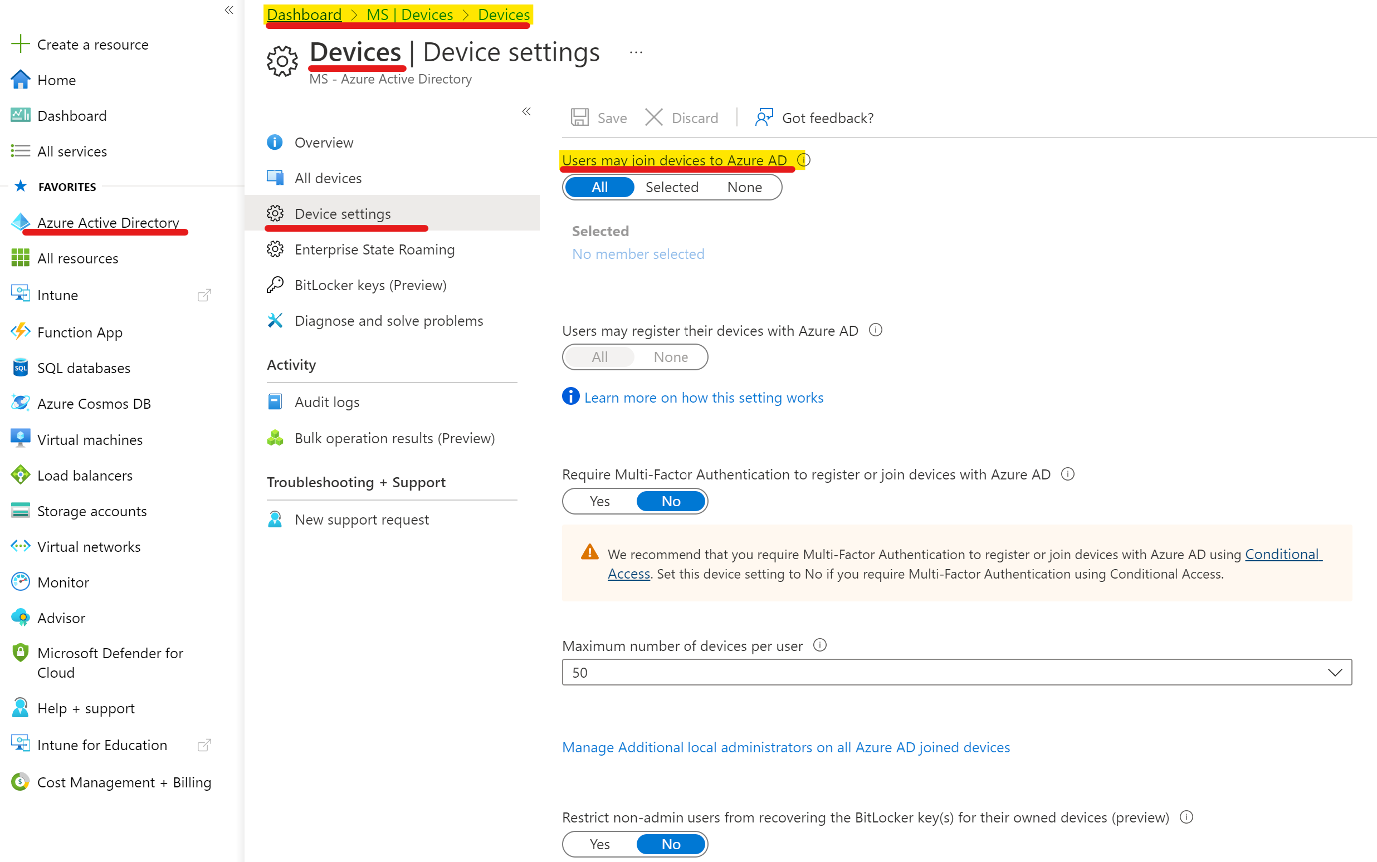Click info icon beside Require Multi-Factor Authentication
Screen dimensions: 1377x862
1068,474
